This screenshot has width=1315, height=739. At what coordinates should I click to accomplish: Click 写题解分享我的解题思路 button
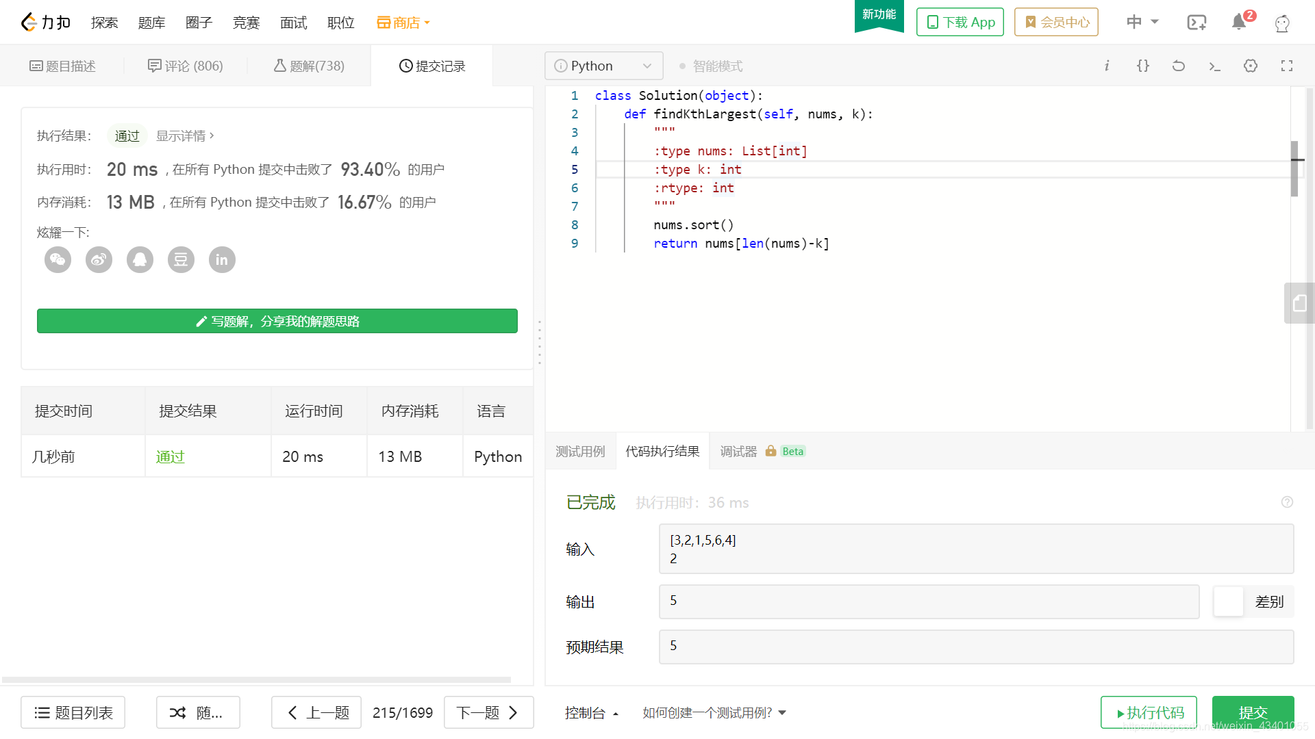point(277,321)
